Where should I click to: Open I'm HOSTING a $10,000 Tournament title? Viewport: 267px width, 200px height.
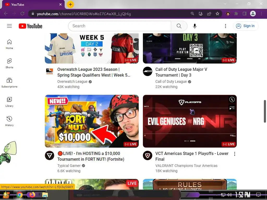point(91,156)
